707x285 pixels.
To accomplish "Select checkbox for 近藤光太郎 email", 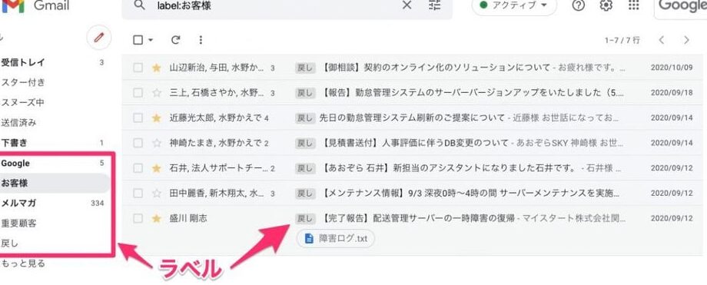I will click(138, 118).
